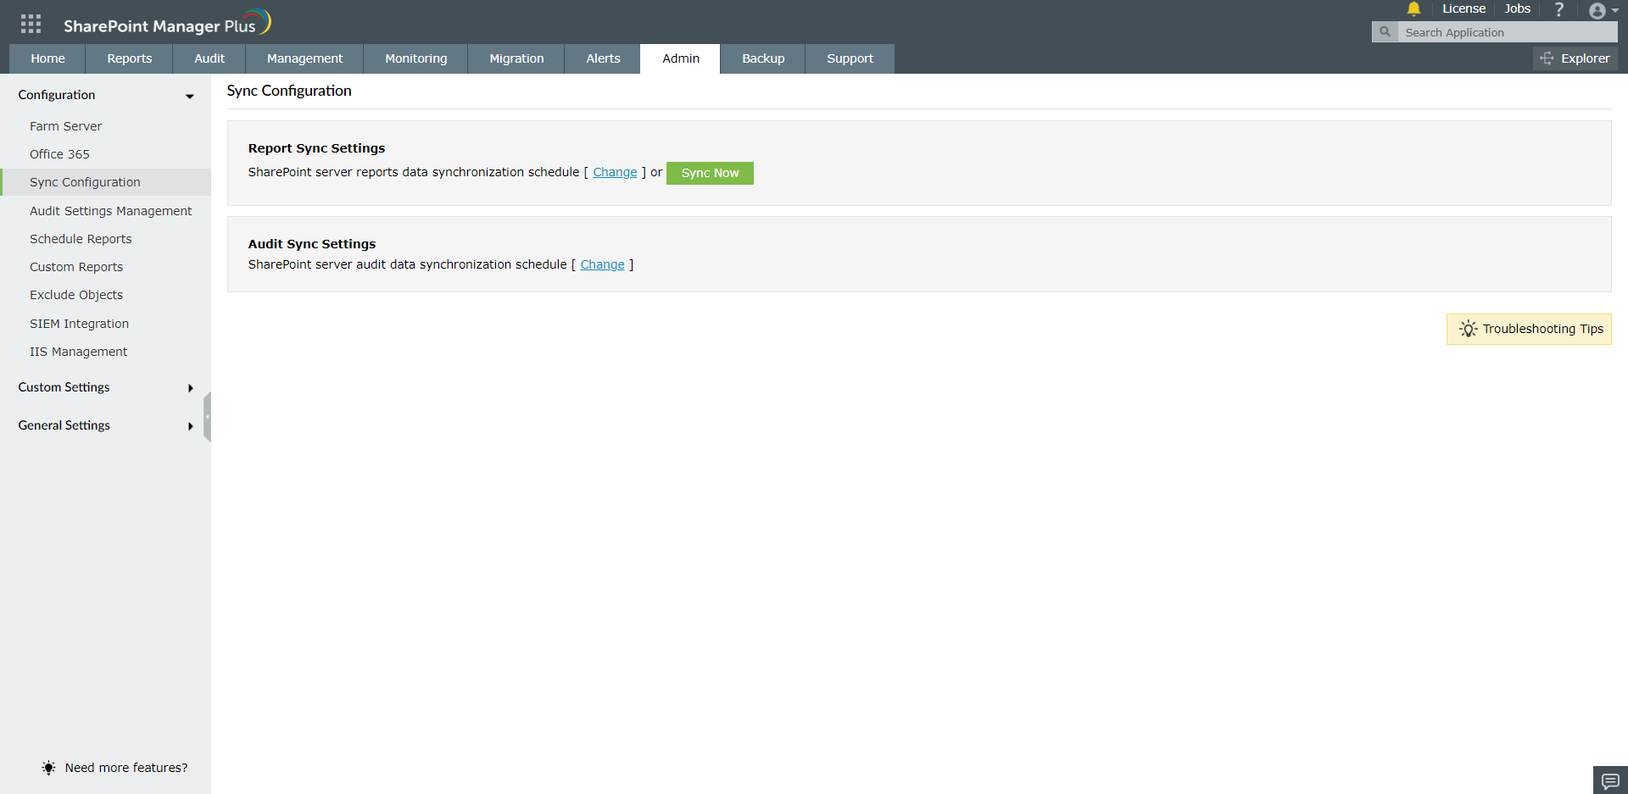Screen dimensions: 1628x794
Task: Click the Need more features lightbulb
Action: (48, 768)
